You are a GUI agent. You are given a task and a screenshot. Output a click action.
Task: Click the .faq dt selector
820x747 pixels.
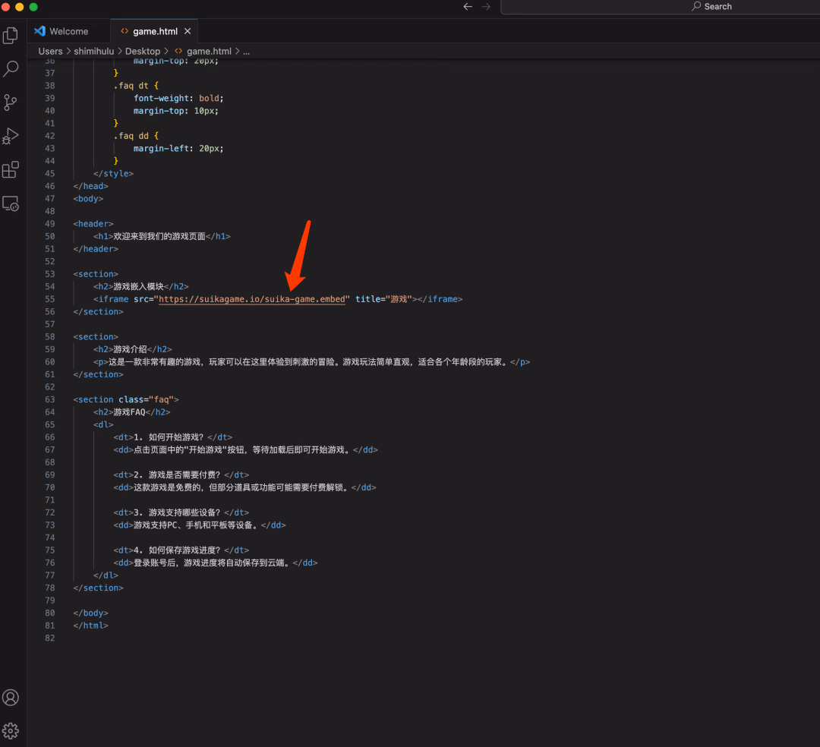[x=131, y=86]
